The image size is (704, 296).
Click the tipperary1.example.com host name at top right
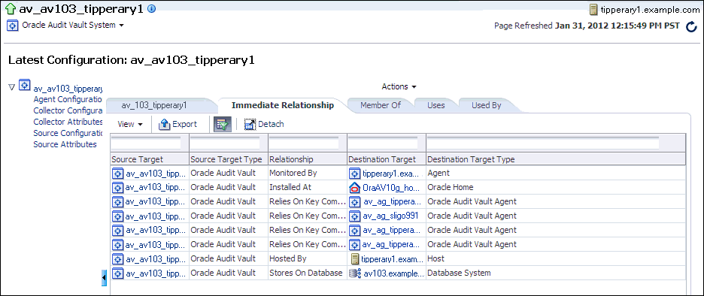pos(650,10)
